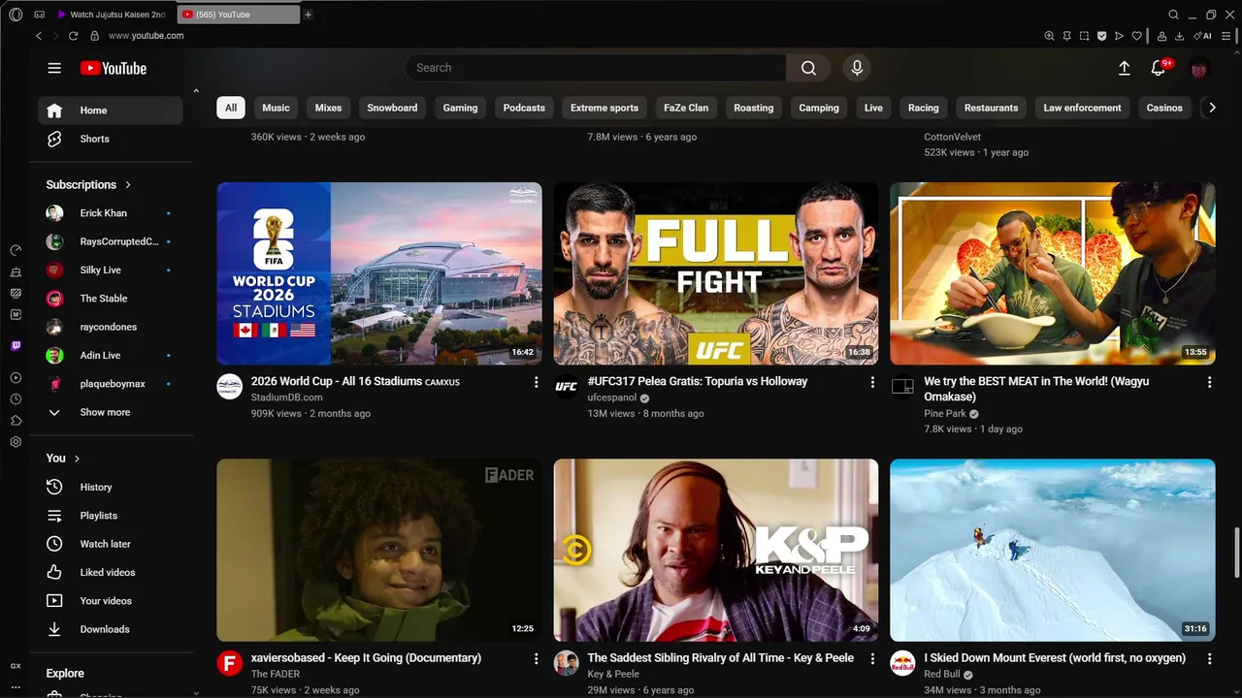The height and width of the screenshot is (698, 1242).
Task: Open GX Control speedometer in sidebar
Action: point(16,250)
